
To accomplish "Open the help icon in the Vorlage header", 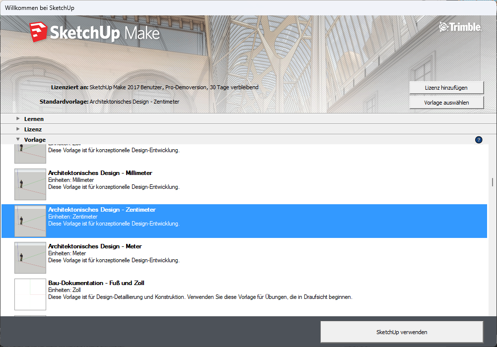I will point(479,140).
